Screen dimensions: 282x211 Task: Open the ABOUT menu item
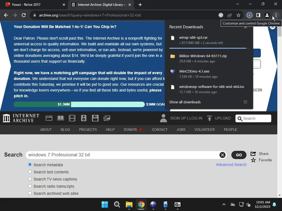point(46,130)
